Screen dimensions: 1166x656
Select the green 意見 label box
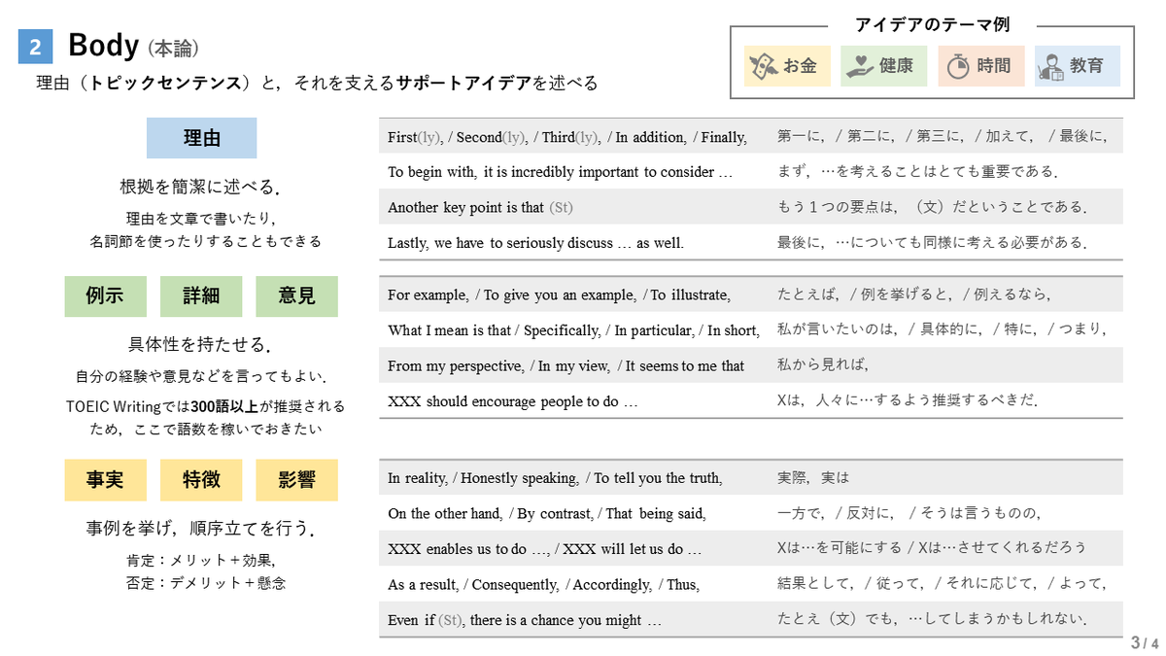[297, 296]
